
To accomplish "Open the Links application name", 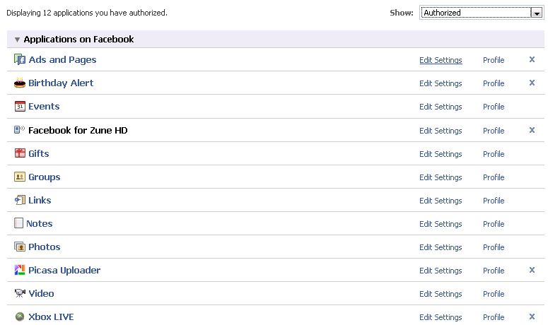I will 40,200.
